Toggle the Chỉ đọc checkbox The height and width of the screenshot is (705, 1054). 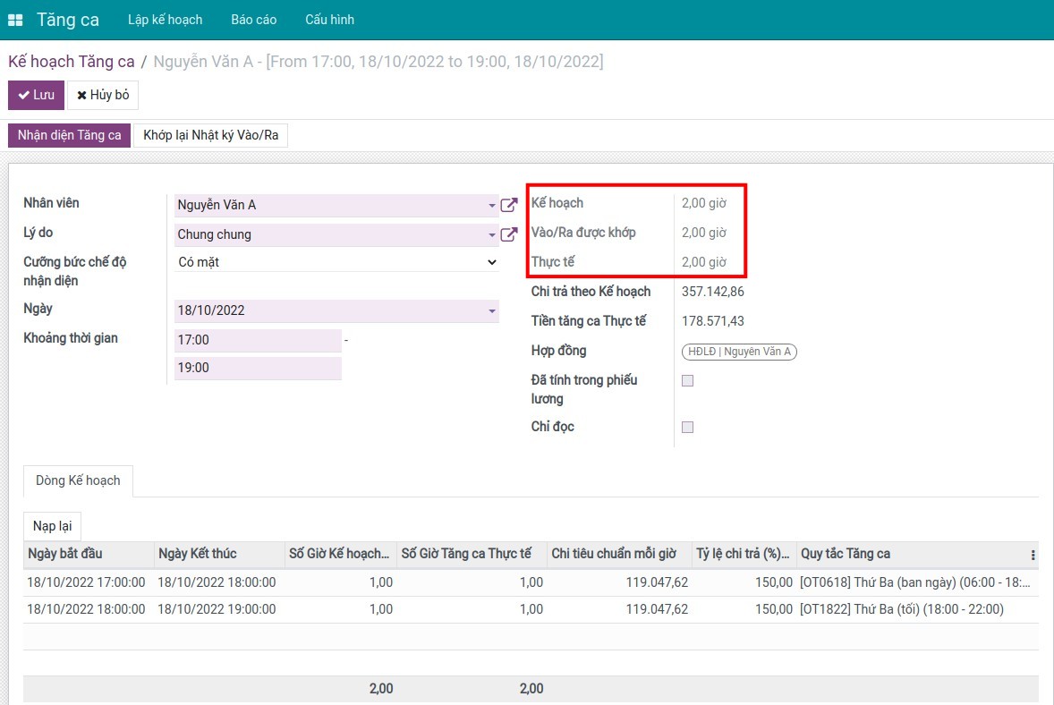tap(687, 427)
